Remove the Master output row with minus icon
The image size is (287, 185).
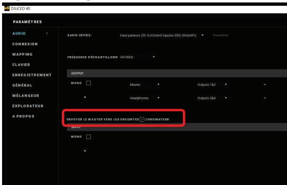tap(265, 85)
